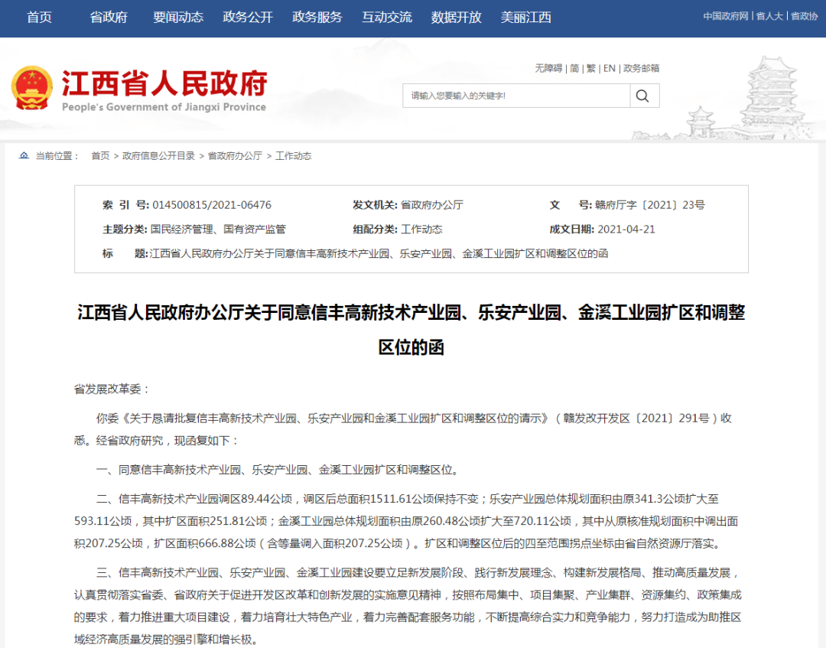The height and width of the screenshot is (648, 826).
Task: Visit the 中国政府网 link
Action: pyautogui.click(x=725, y=16)
